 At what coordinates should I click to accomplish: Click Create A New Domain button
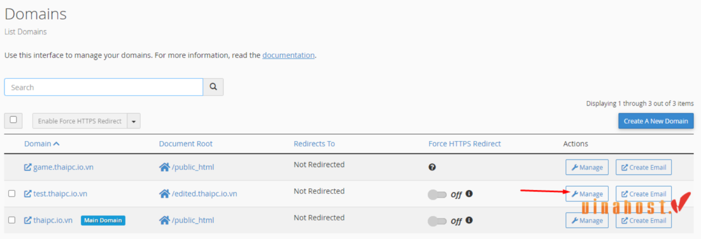(x=655, y=121)
